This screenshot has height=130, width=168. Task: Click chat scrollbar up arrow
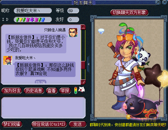point(83,27)
